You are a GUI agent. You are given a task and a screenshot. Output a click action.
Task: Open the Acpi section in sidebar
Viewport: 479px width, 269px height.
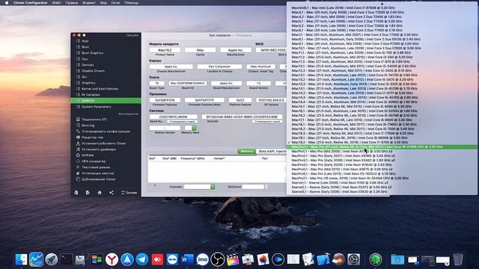pyautogui.click(x=85, y=41)
